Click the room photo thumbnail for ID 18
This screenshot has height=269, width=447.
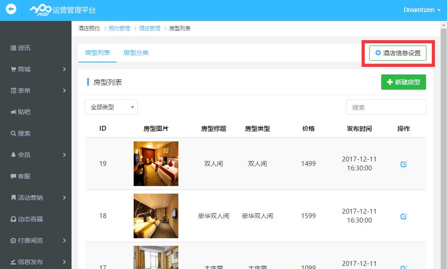(x=156, y=216)
